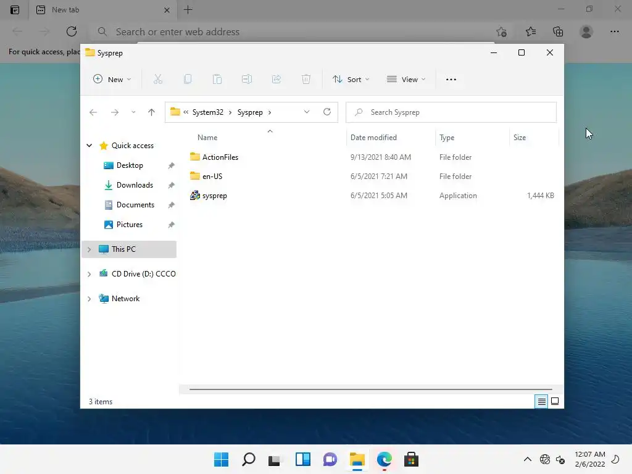632x474 pixels.
Task: Open Task View on the taskbar
Action: click(x=275, y=460)
